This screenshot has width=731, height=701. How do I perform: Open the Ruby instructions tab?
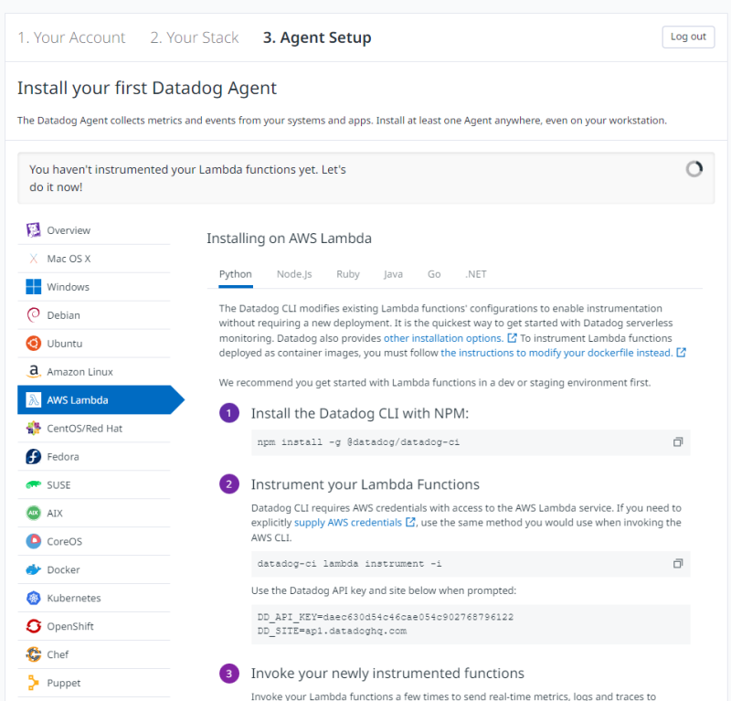pos(348,274)
